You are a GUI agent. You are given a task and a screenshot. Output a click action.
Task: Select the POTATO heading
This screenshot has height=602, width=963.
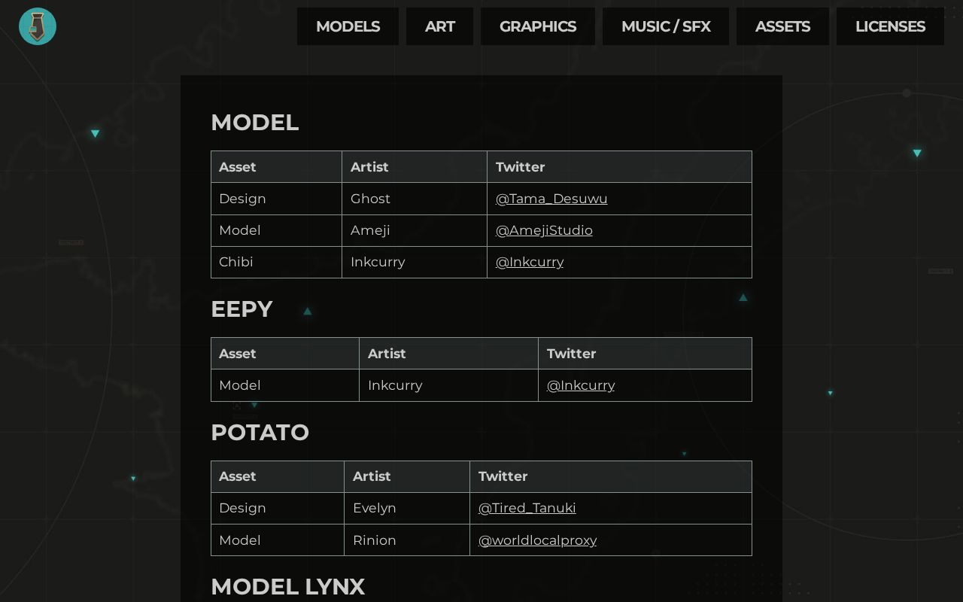click(x=260, y=433)
